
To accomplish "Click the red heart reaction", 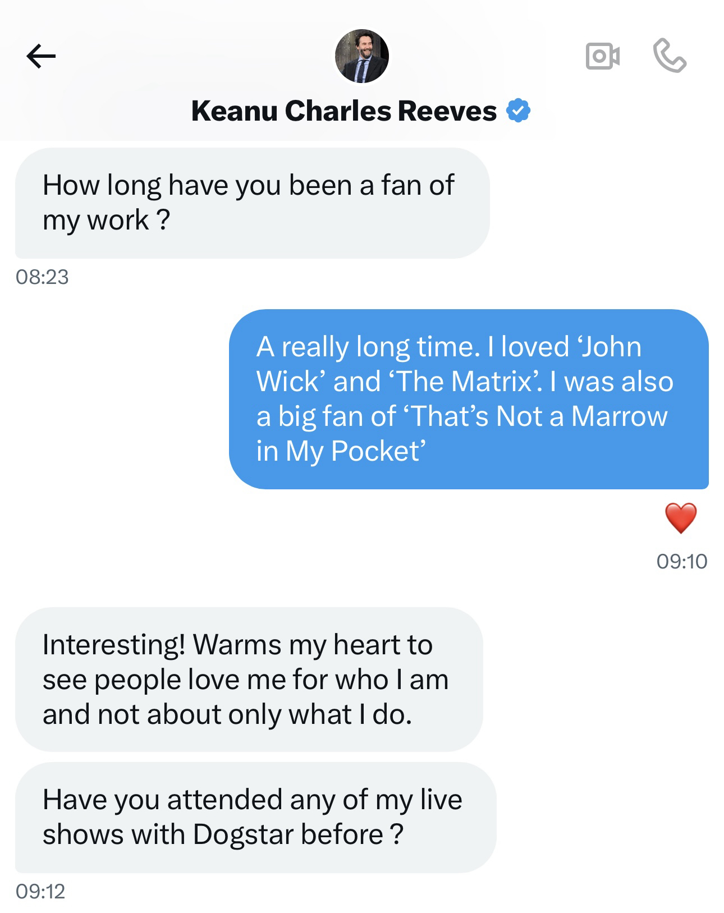I will (680, 517).
